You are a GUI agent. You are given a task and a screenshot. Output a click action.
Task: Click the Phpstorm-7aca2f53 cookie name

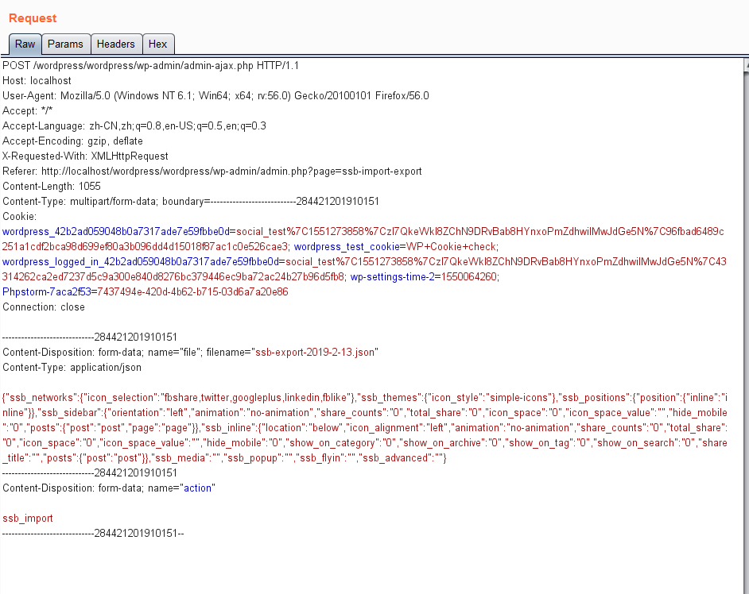[x=46, y=292]
